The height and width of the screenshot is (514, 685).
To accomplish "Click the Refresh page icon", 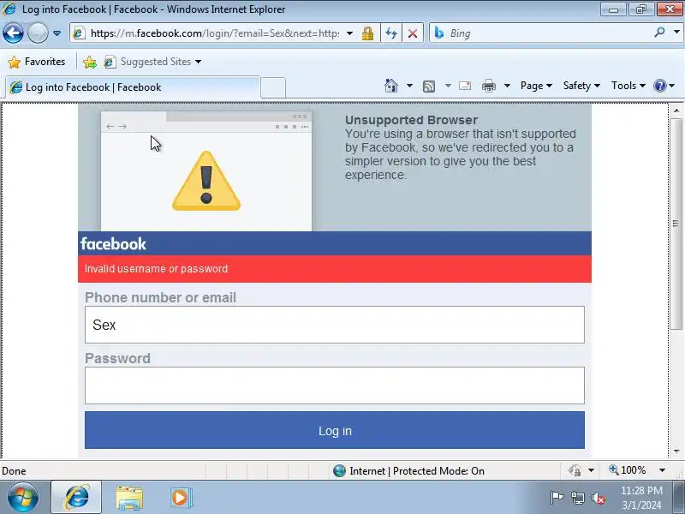I will pyautogui.click(x=391, y=33).
